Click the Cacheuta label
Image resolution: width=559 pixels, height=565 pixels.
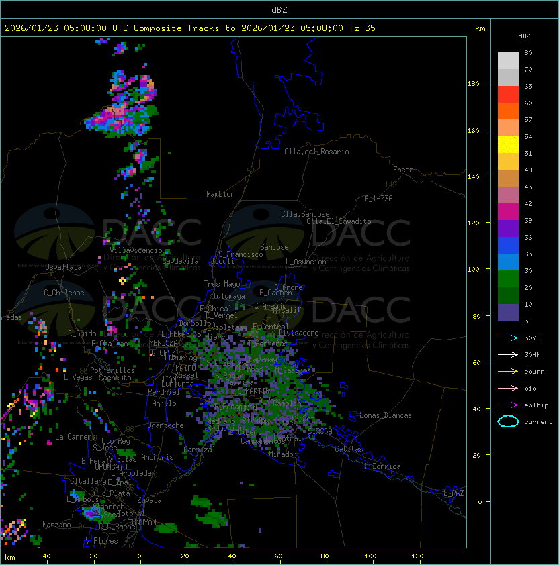pos(115,378)
